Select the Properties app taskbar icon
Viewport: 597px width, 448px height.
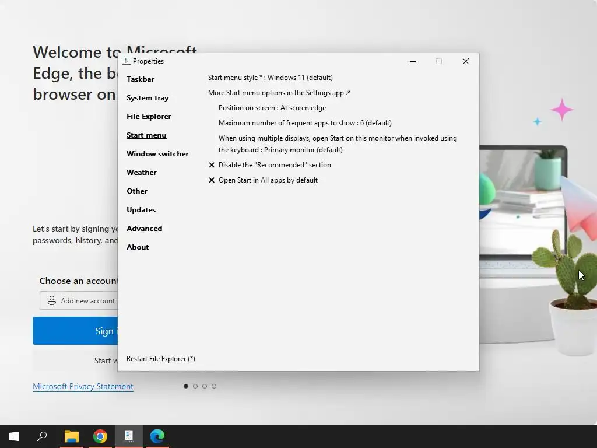(129, 436)
